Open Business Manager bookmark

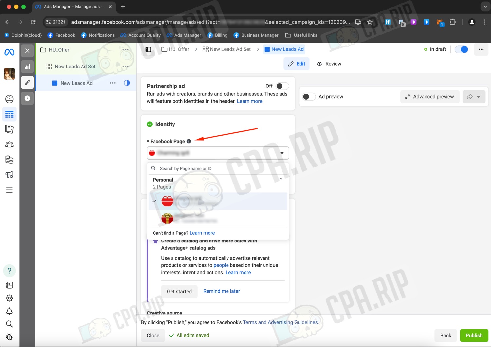[256, 35]
